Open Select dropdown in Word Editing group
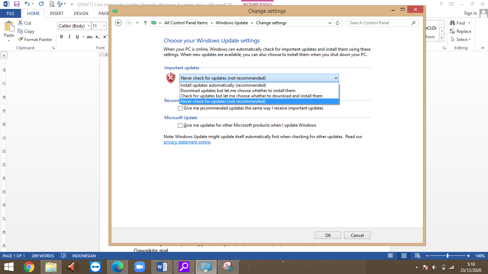Image resolution: width=488 pixels, height=274 pixels. coord(461,40)
